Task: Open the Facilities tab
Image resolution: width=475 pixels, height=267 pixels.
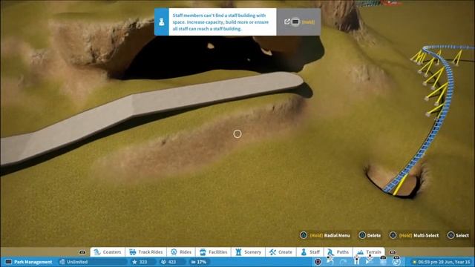Action: pyautogui.click(x=213, y=252)
